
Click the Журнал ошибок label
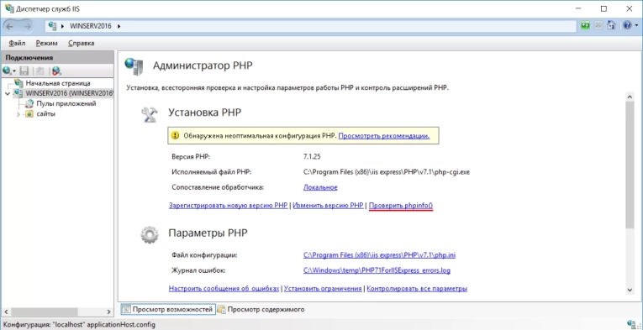pos(199,270)
